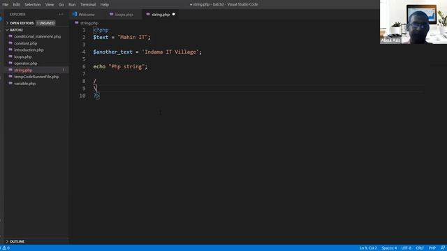Open the Terminal menu
Viewport: 447px width, 251px height.
pyautogui.click(x=88, y=5)
